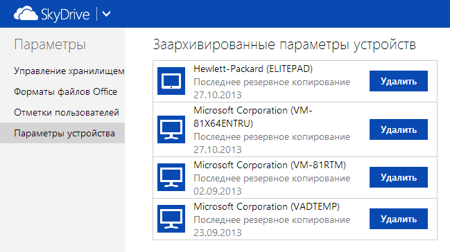The width and height of the screenshot is (450, 252).
Task: Click Microsoft Corporation (VADTEMP) device name
Action: (266, 207)
